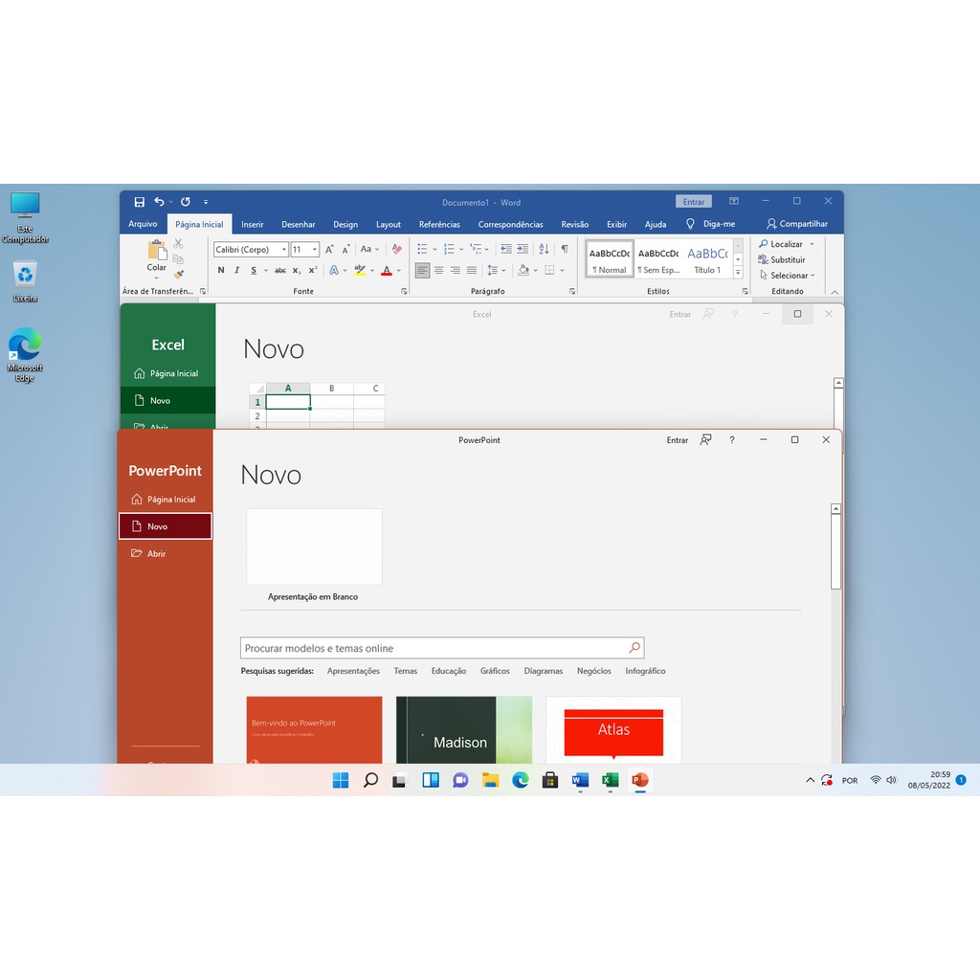980x980 pixels.
Task: Click the Center alignment icon
Action: [x=438, y=270]
